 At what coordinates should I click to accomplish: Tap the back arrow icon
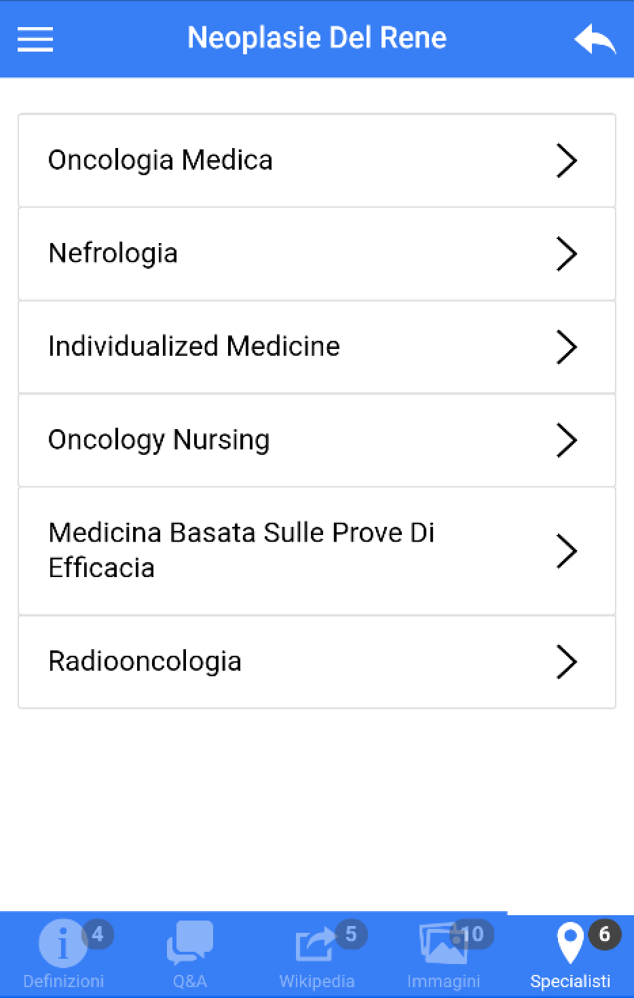click(595, 40)
